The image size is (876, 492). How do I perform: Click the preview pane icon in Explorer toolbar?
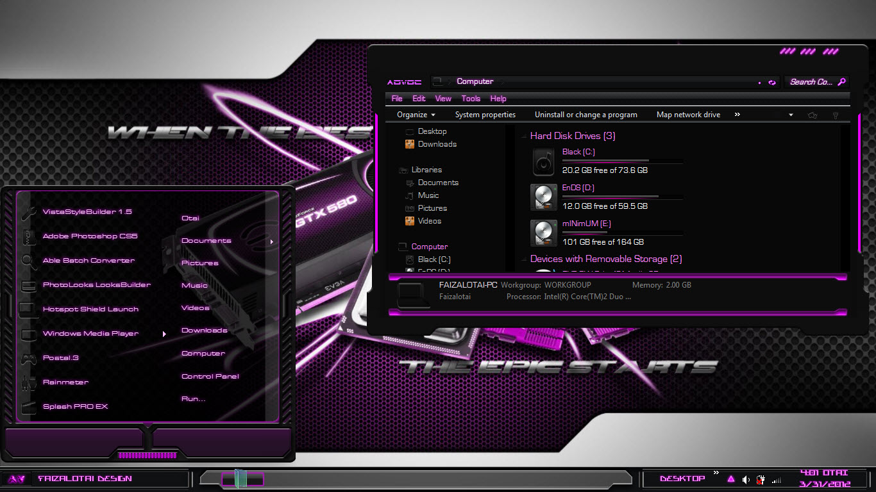(x=813, y=115)
